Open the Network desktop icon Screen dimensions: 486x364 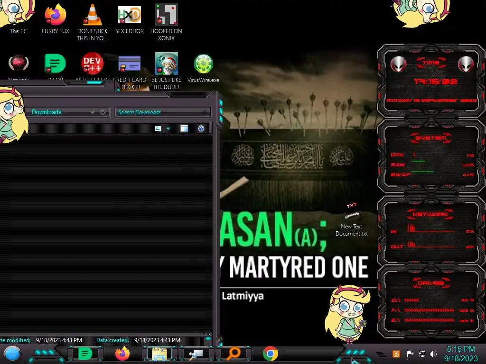19,65
